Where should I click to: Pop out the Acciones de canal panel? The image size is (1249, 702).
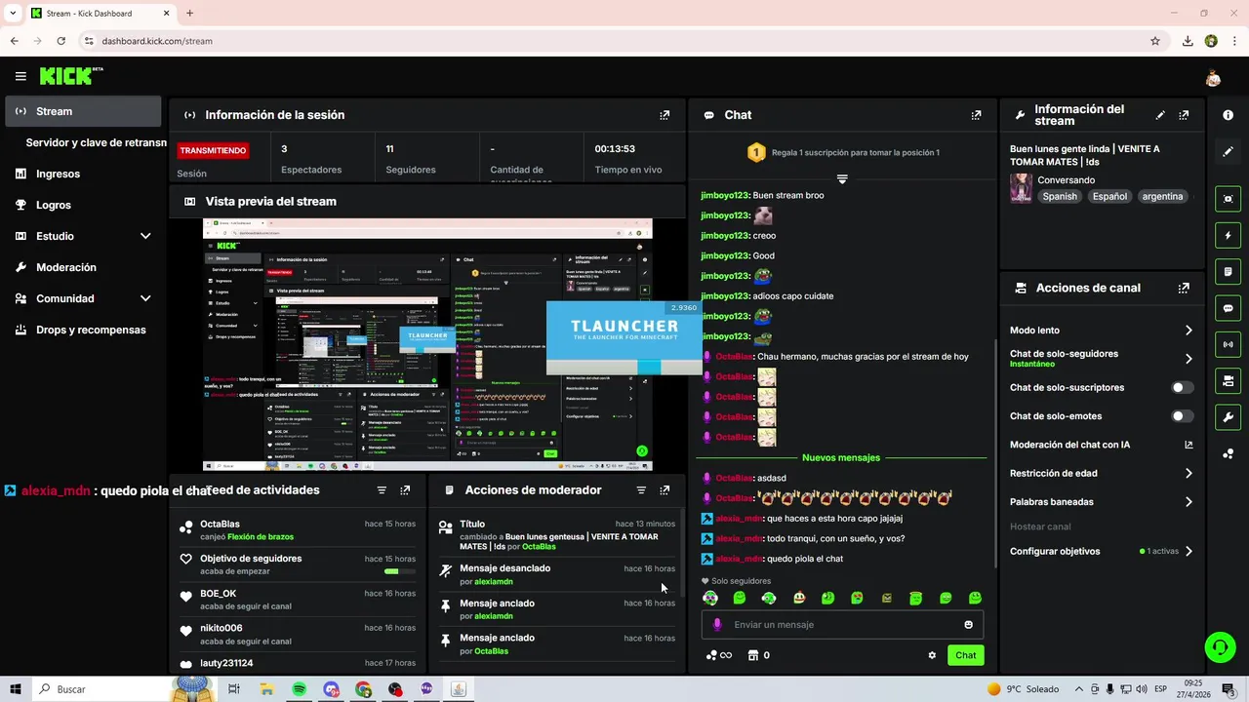click(1184, 289)
